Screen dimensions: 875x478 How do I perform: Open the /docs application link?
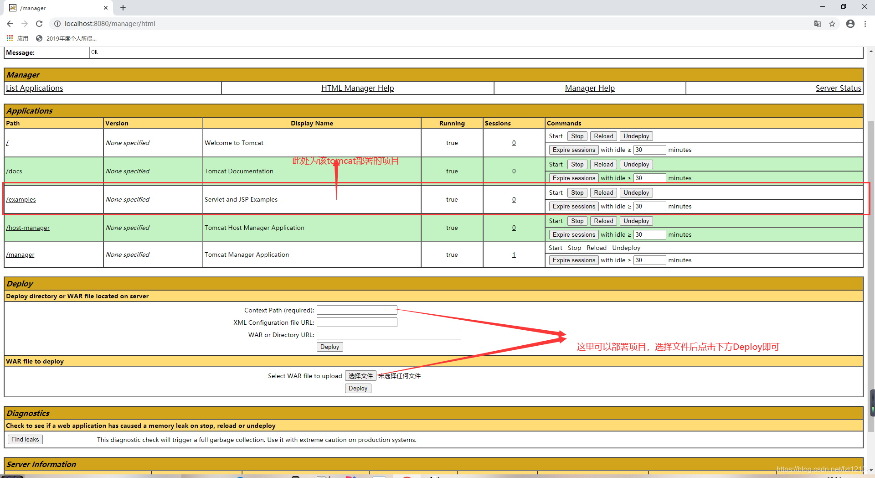point(14,171)
